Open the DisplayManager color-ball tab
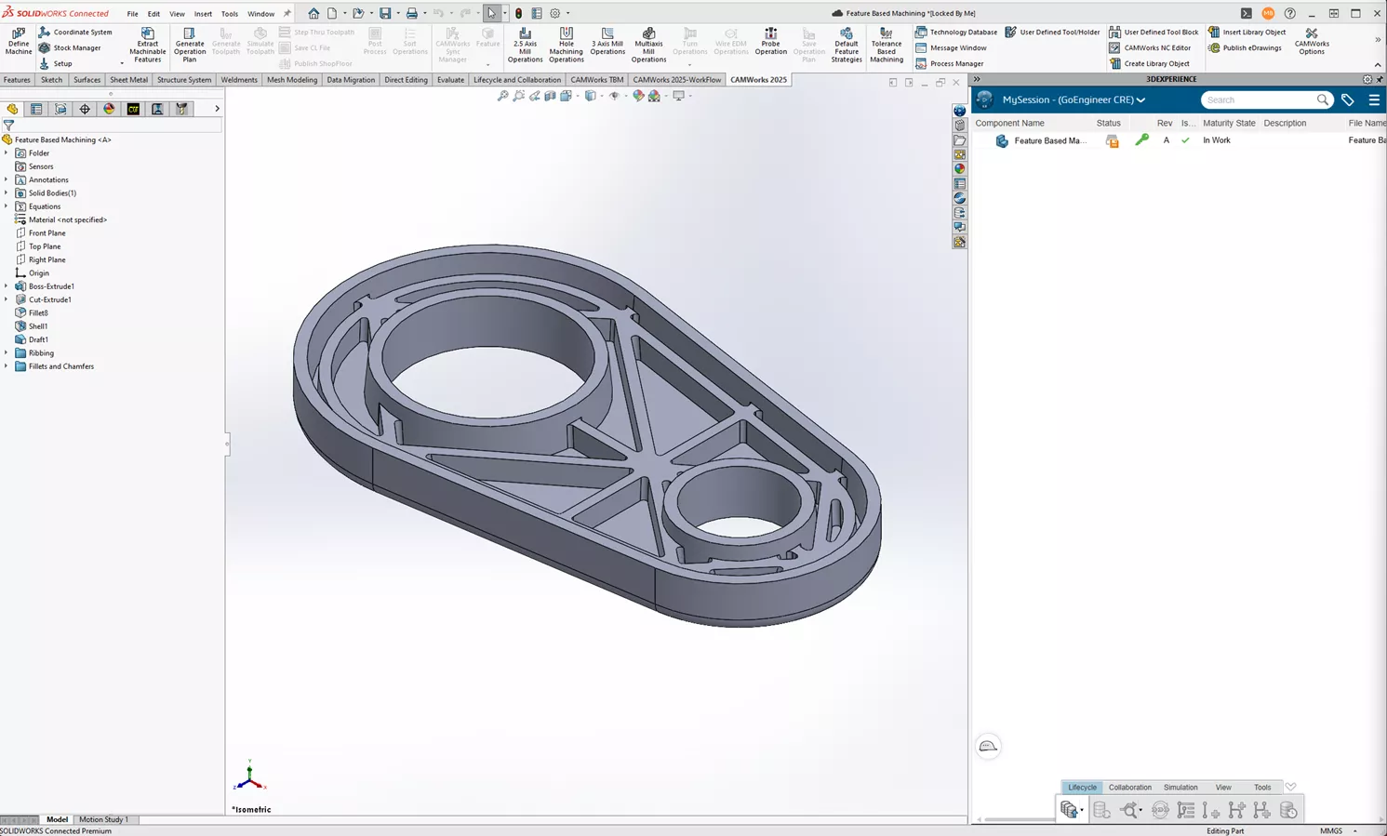This screenshot has width=1387, height=836. click(x=109, y=109)
